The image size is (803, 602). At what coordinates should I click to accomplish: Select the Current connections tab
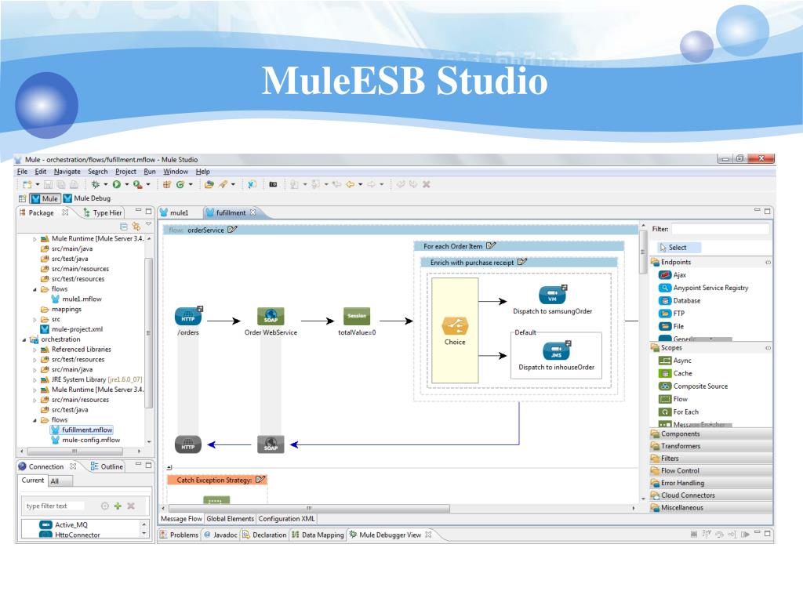coord(33,481)
